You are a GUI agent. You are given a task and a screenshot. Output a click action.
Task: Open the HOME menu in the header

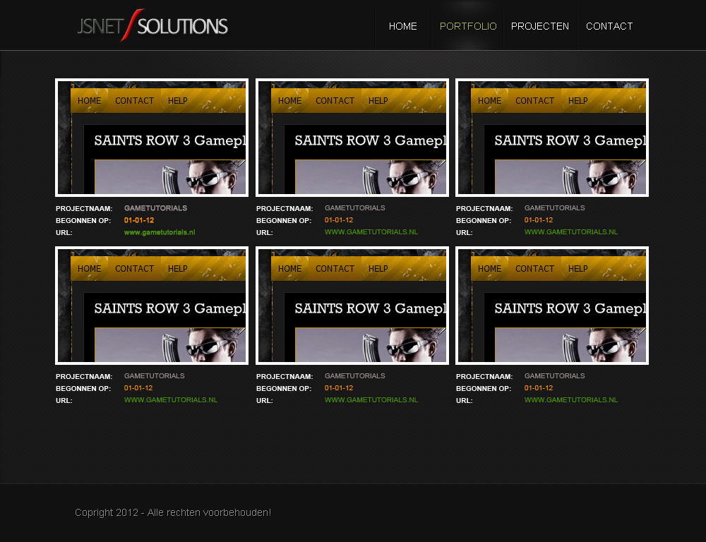(x=402, y=26)
